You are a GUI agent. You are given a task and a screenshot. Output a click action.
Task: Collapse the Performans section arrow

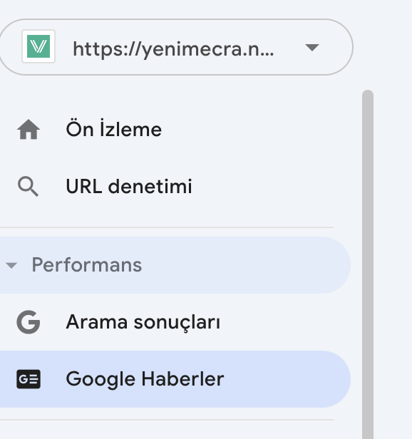11,265
